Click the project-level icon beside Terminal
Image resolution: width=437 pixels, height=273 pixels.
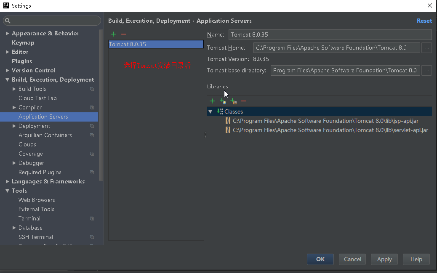[x=92, y=218]
